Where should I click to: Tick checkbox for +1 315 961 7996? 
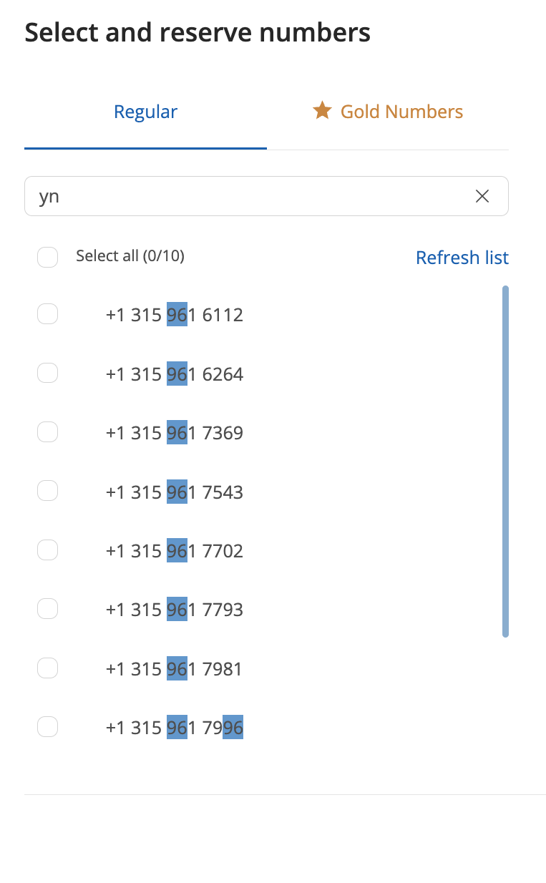(x=47, y=727)
